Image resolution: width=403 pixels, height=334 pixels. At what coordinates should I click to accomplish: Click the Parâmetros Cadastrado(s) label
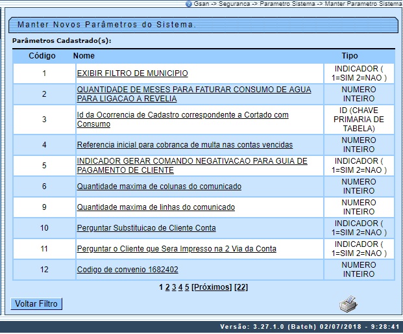pyautogui.click(x=62, y=41)
